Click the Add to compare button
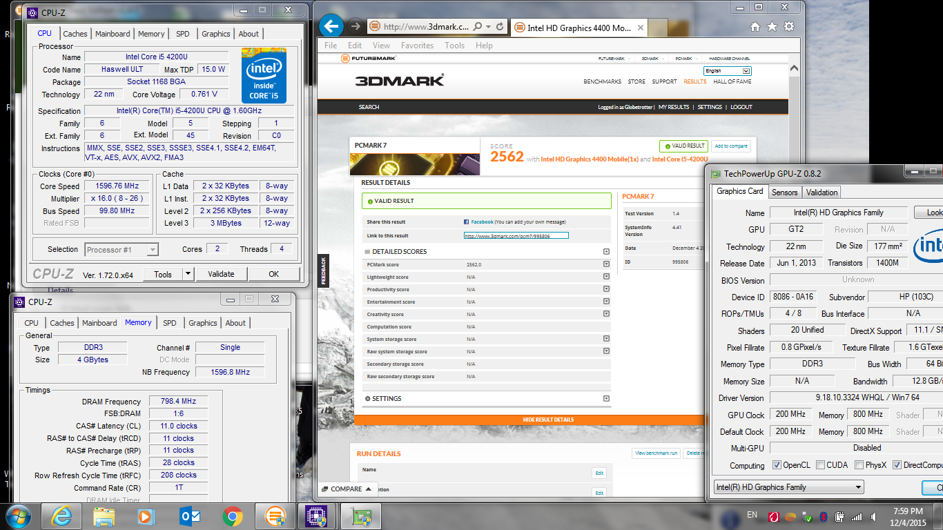943x530 pixels. pos(731,146)
